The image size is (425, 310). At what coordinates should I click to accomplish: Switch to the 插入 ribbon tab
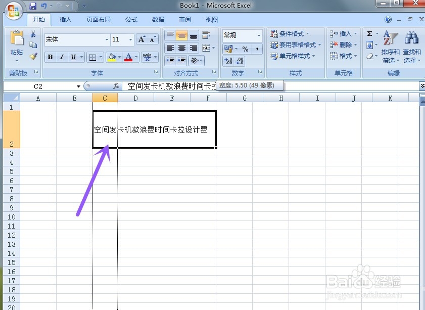[66, 19]
